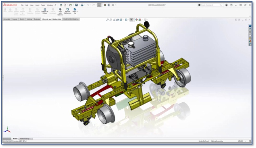This screenshot has height=148, width=256.
Task: Expand the Open dropdown arrow
Action: tap(73, 5)
